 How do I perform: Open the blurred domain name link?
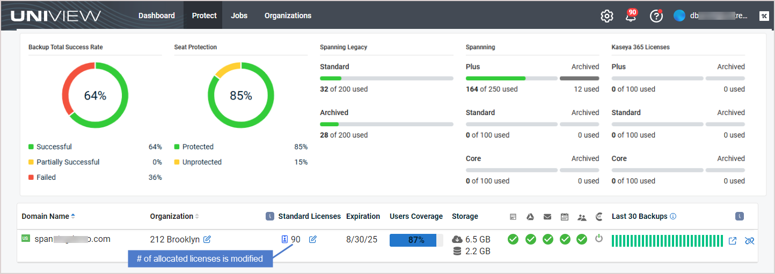pyautogui.click(x=72, y=239)
